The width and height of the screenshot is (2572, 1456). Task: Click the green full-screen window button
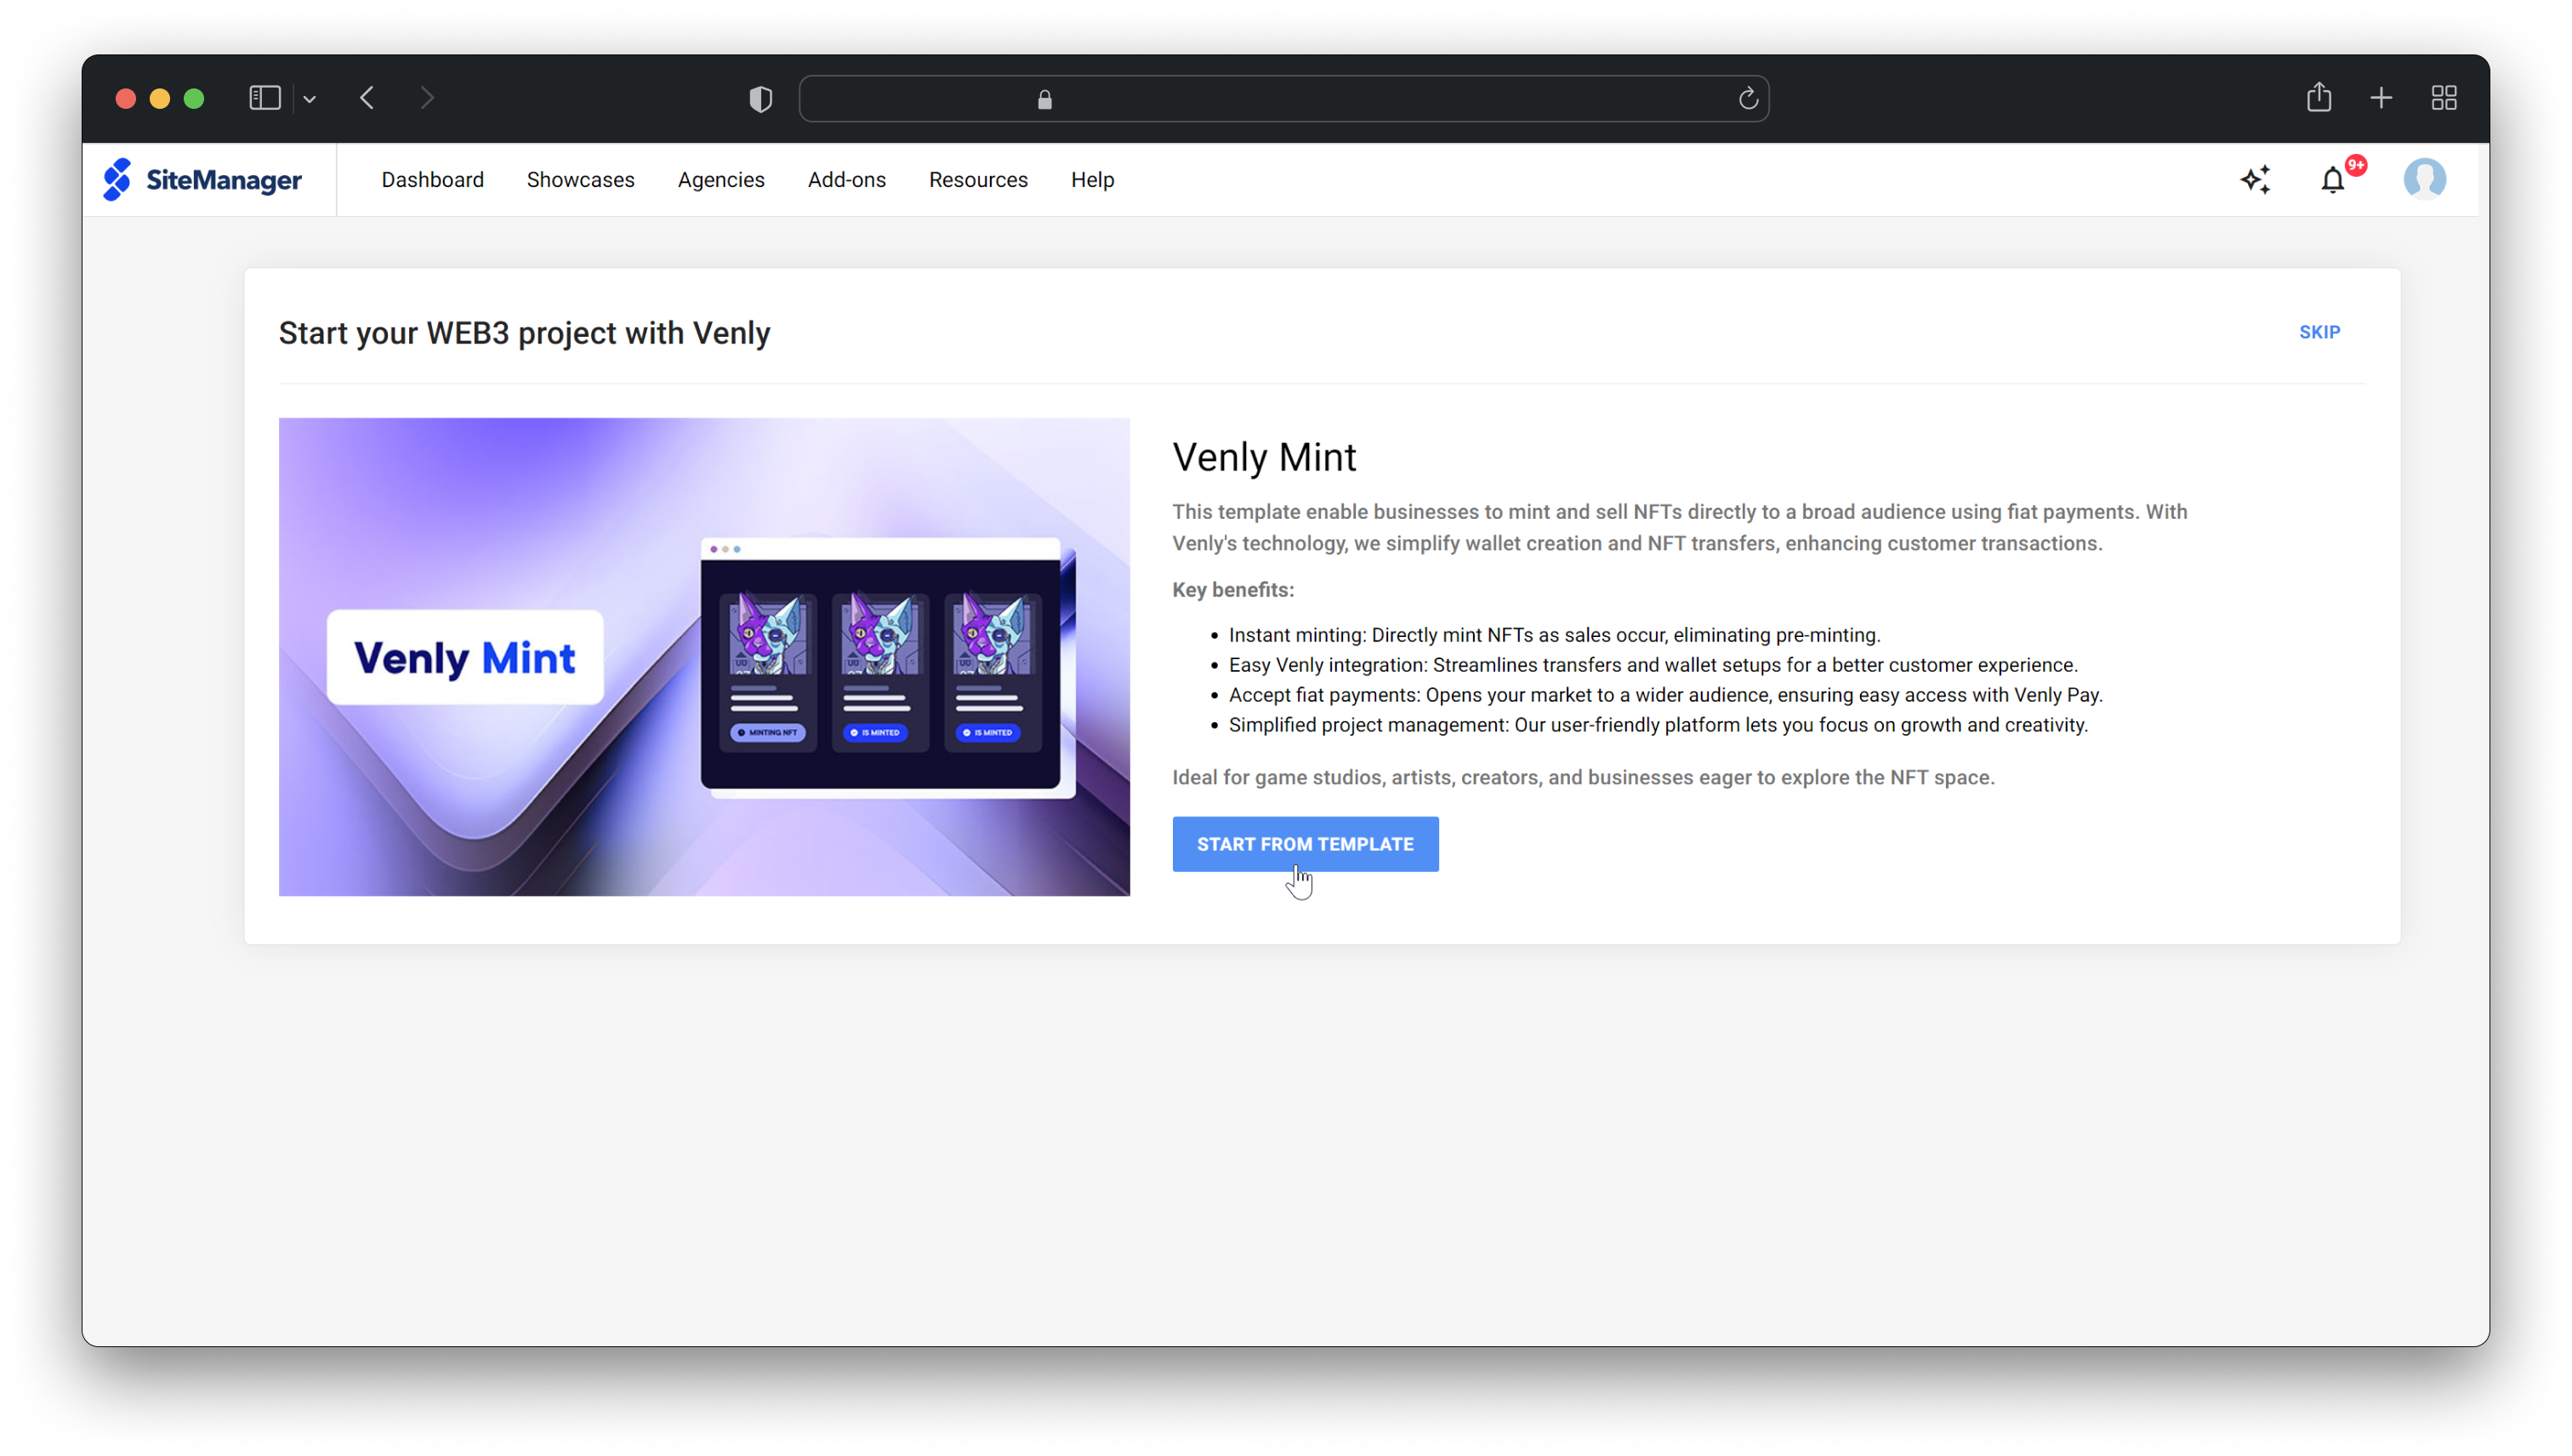point(194,98)
